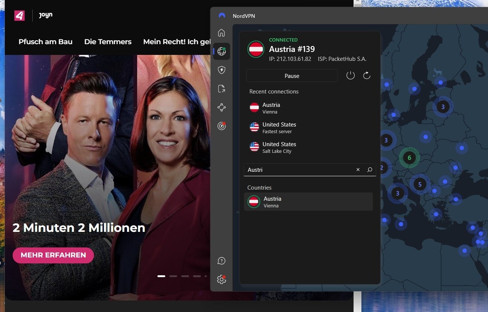Viewport: 488px width, 312px height.
Task: Open the file sharing sidebar icon
Action: pyautogui.click(x=221, y=88)
